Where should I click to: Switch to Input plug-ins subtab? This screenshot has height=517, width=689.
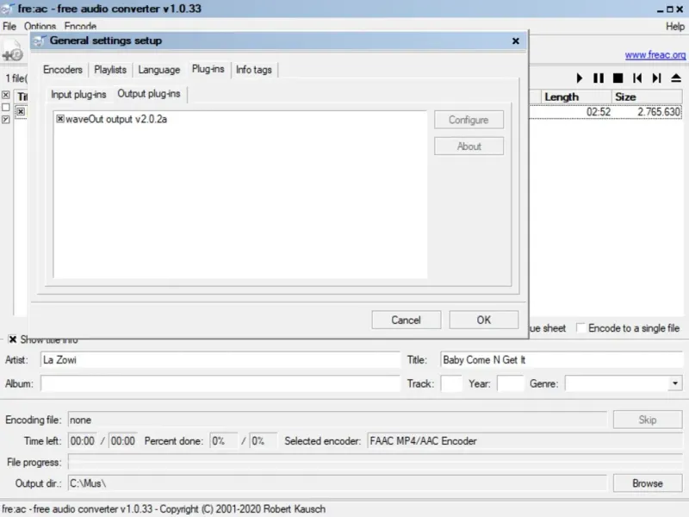78,94
